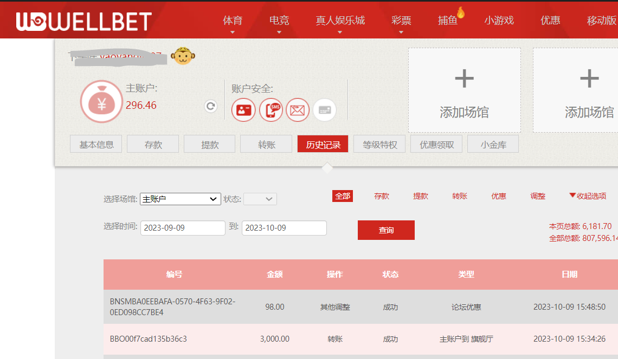Open the 小游戏 menu item
The width and height of the screenshot is (618, 359).
click(499, 21)
